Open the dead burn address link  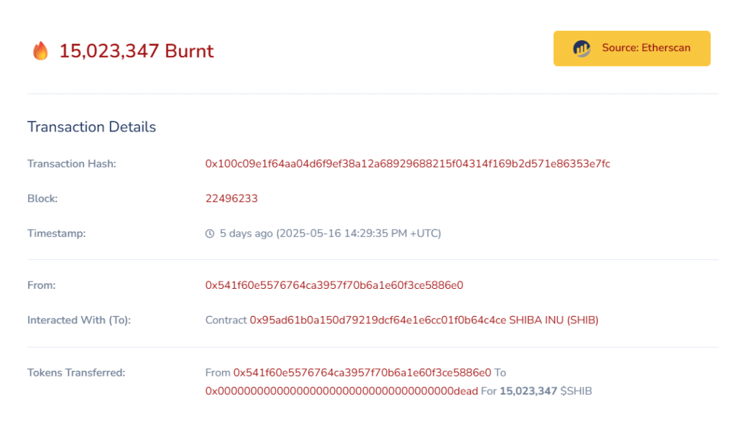pyautogui.click(x=341, y=391)
